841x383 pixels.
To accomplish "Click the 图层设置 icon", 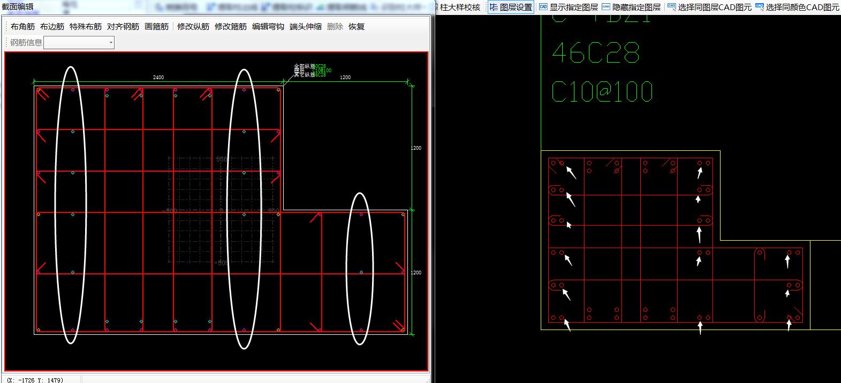I will (x=494, y=7).
